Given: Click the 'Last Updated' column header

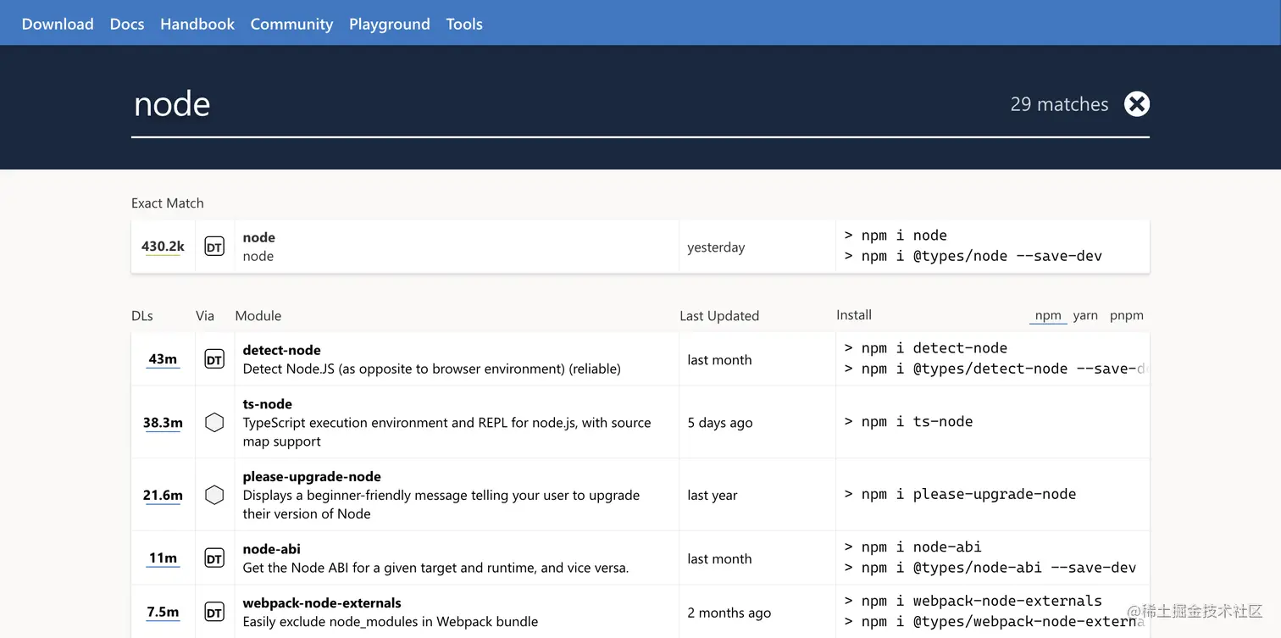Looking at the screenshot, I should 719,316.
